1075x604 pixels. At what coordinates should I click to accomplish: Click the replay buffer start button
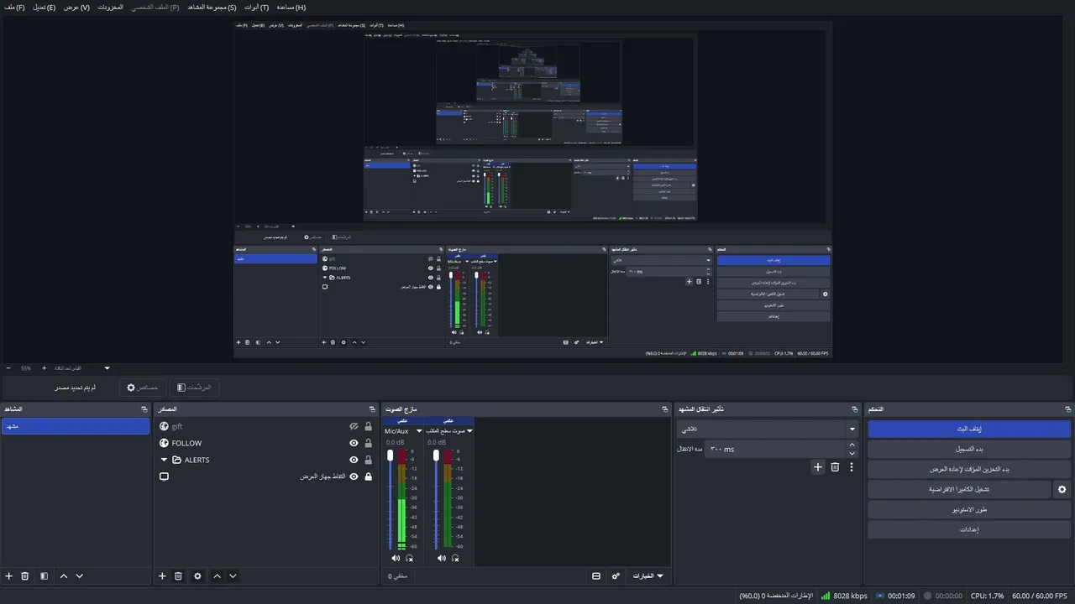pos(969,469)
